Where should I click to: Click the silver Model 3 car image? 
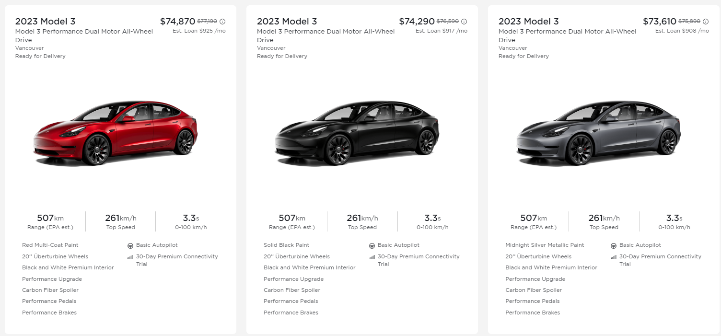[600, 134]
